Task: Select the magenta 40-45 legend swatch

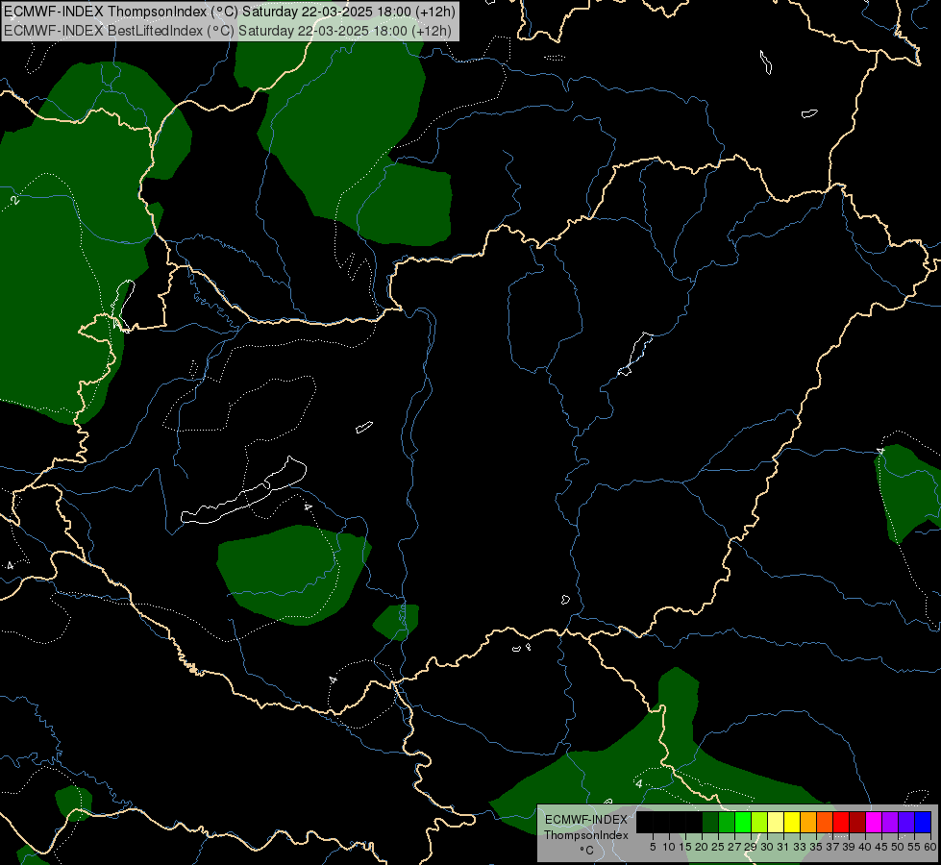Action: tap(875, 822)
